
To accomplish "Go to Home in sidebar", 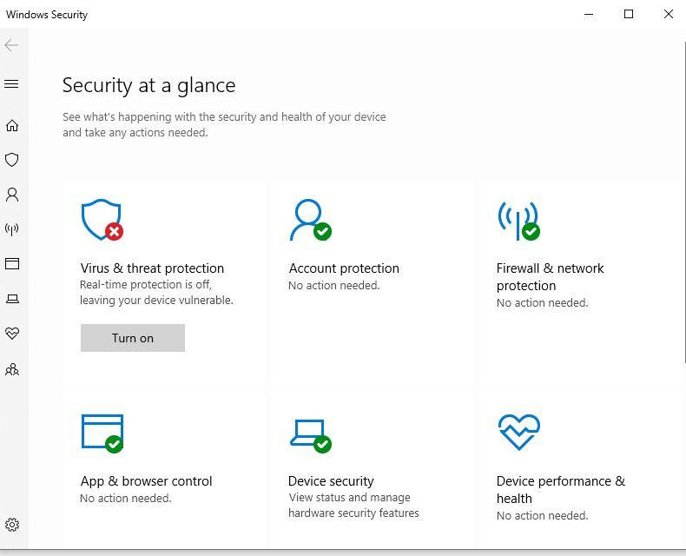I will point(12,126).
